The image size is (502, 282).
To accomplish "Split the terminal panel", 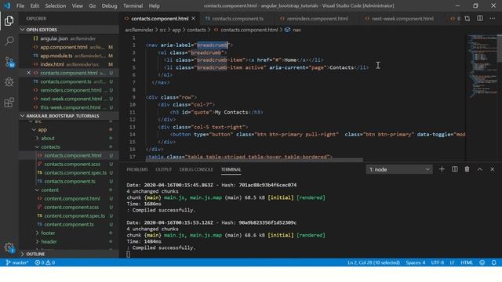I will click(455, 169).
